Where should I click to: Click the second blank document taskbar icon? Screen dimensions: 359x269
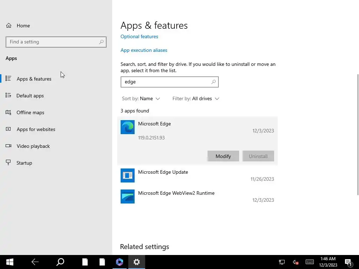click(102, 262)
